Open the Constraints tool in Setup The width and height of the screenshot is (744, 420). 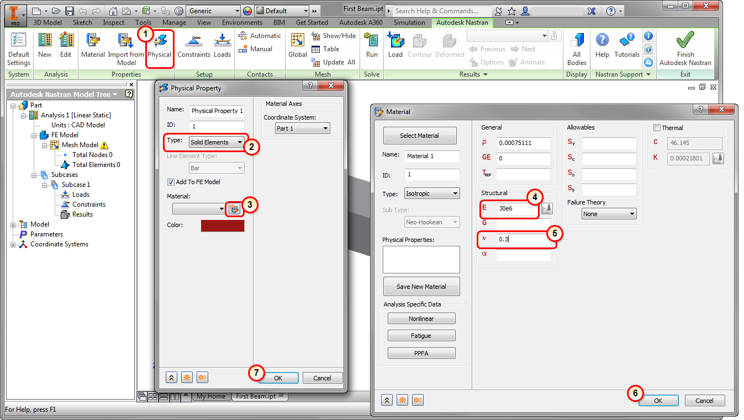point(194,46)
